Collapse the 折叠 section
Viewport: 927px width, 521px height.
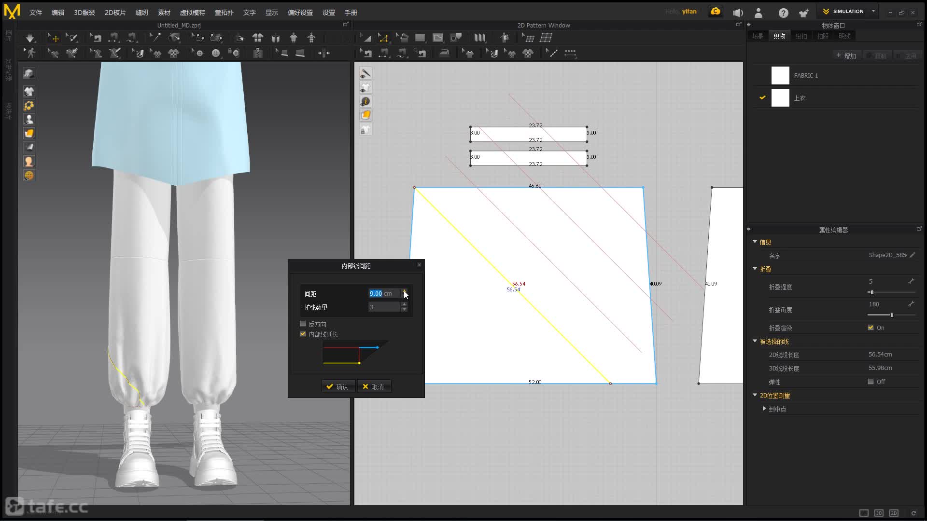point(755,269)
